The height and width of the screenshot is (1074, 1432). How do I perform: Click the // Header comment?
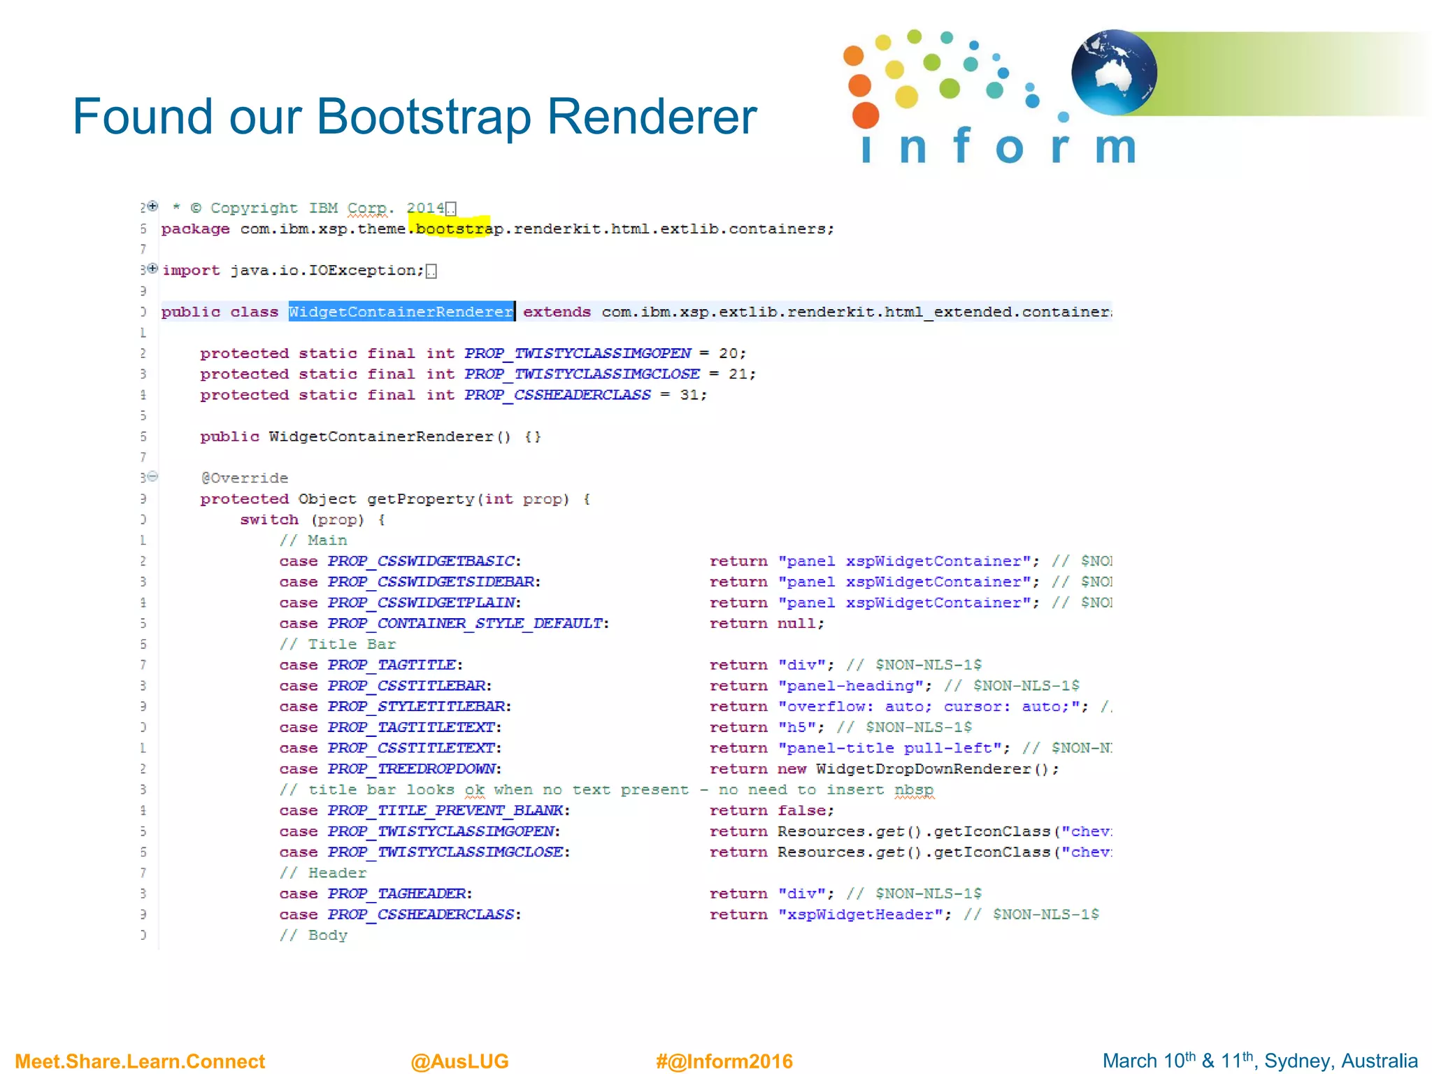point(323,873)
